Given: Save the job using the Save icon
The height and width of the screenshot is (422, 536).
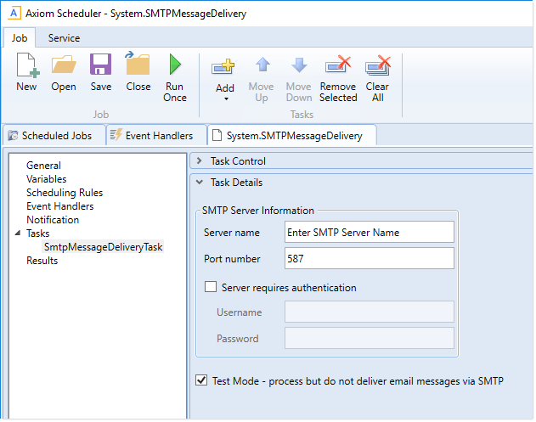Looking at the screenshot, I should (x=100, y=66).
